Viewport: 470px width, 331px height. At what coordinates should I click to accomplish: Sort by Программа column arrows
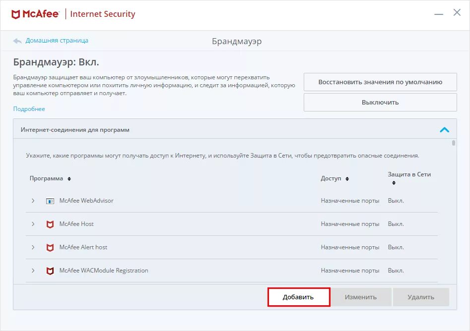[69, 179]
